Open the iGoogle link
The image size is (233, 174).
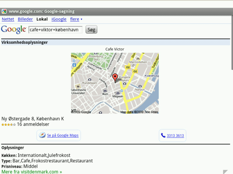point(59,19)
